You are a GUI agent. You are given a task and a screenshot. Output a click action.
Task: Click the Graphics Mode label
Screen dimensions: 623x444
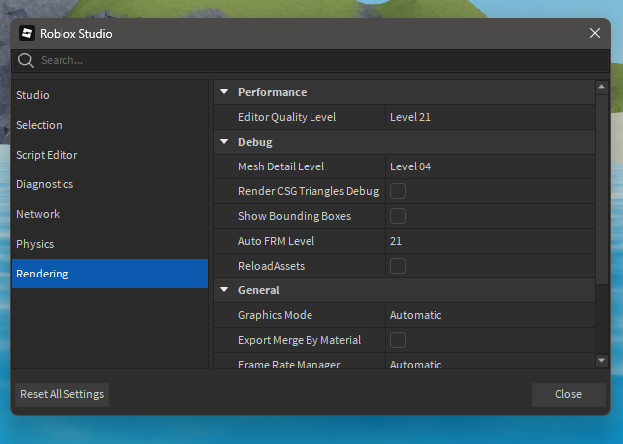click(276, 315)
